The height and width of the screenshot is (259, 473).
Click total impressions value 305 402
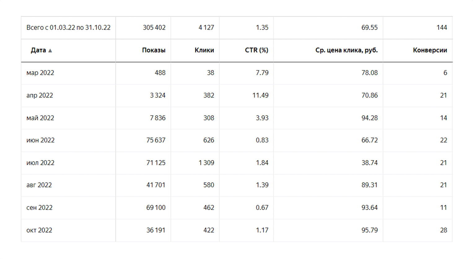click(154, 28)
